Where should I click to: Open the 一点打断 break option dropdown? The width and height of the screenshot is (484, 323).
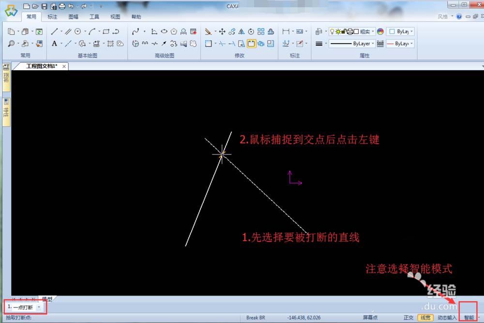40,307
